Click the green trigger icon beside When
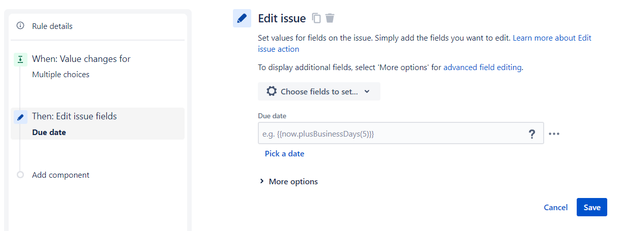The image size is (623, 231). 20,60
